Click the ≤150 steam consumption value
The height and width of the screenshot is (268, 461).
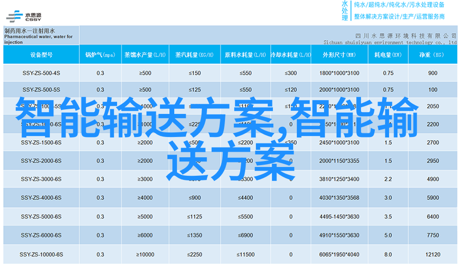(x=195, y=73)
